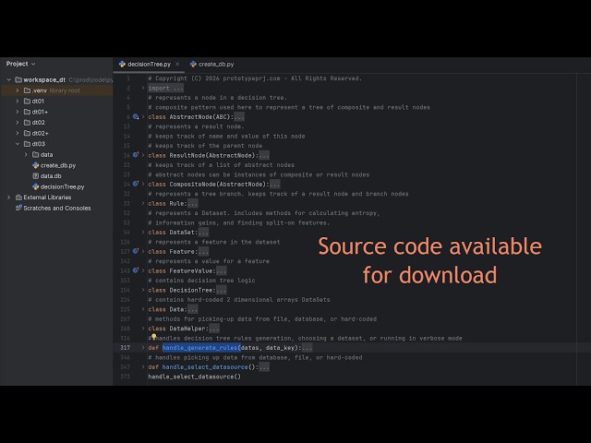
Task: Expand the handle_select_datasource function fold
Action: [x=143, y=367]
